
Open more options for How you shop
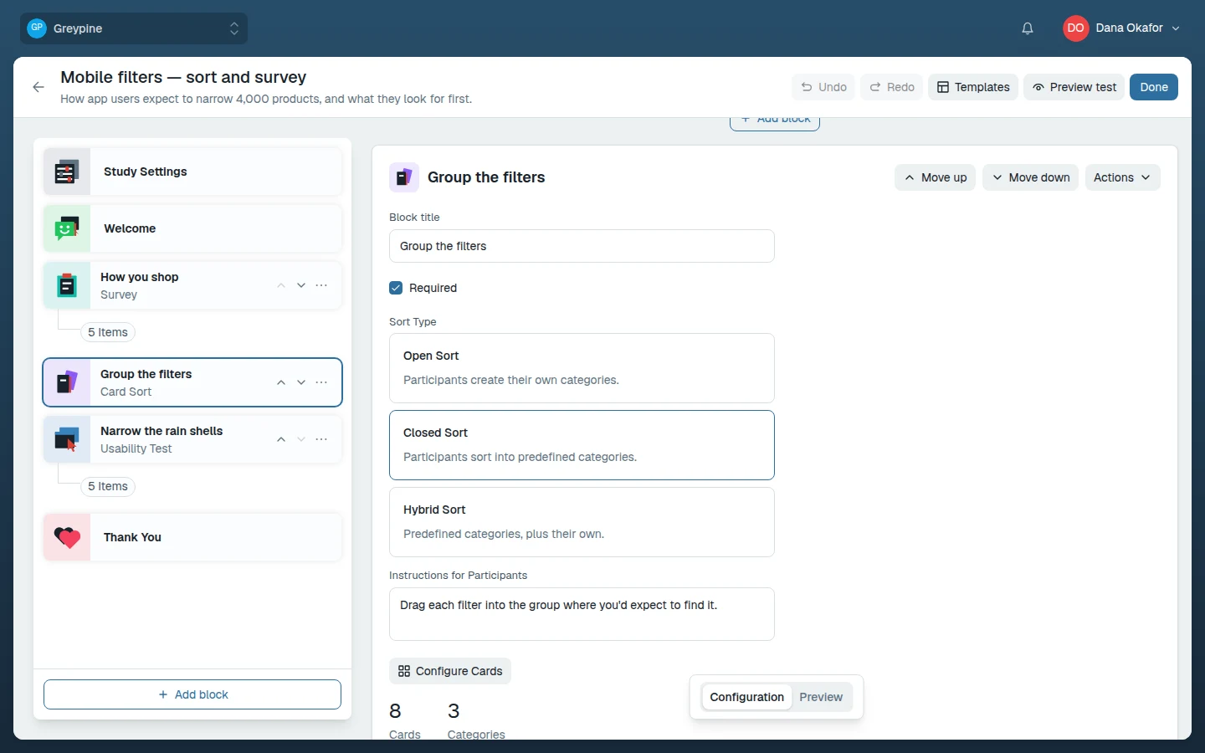321,285
